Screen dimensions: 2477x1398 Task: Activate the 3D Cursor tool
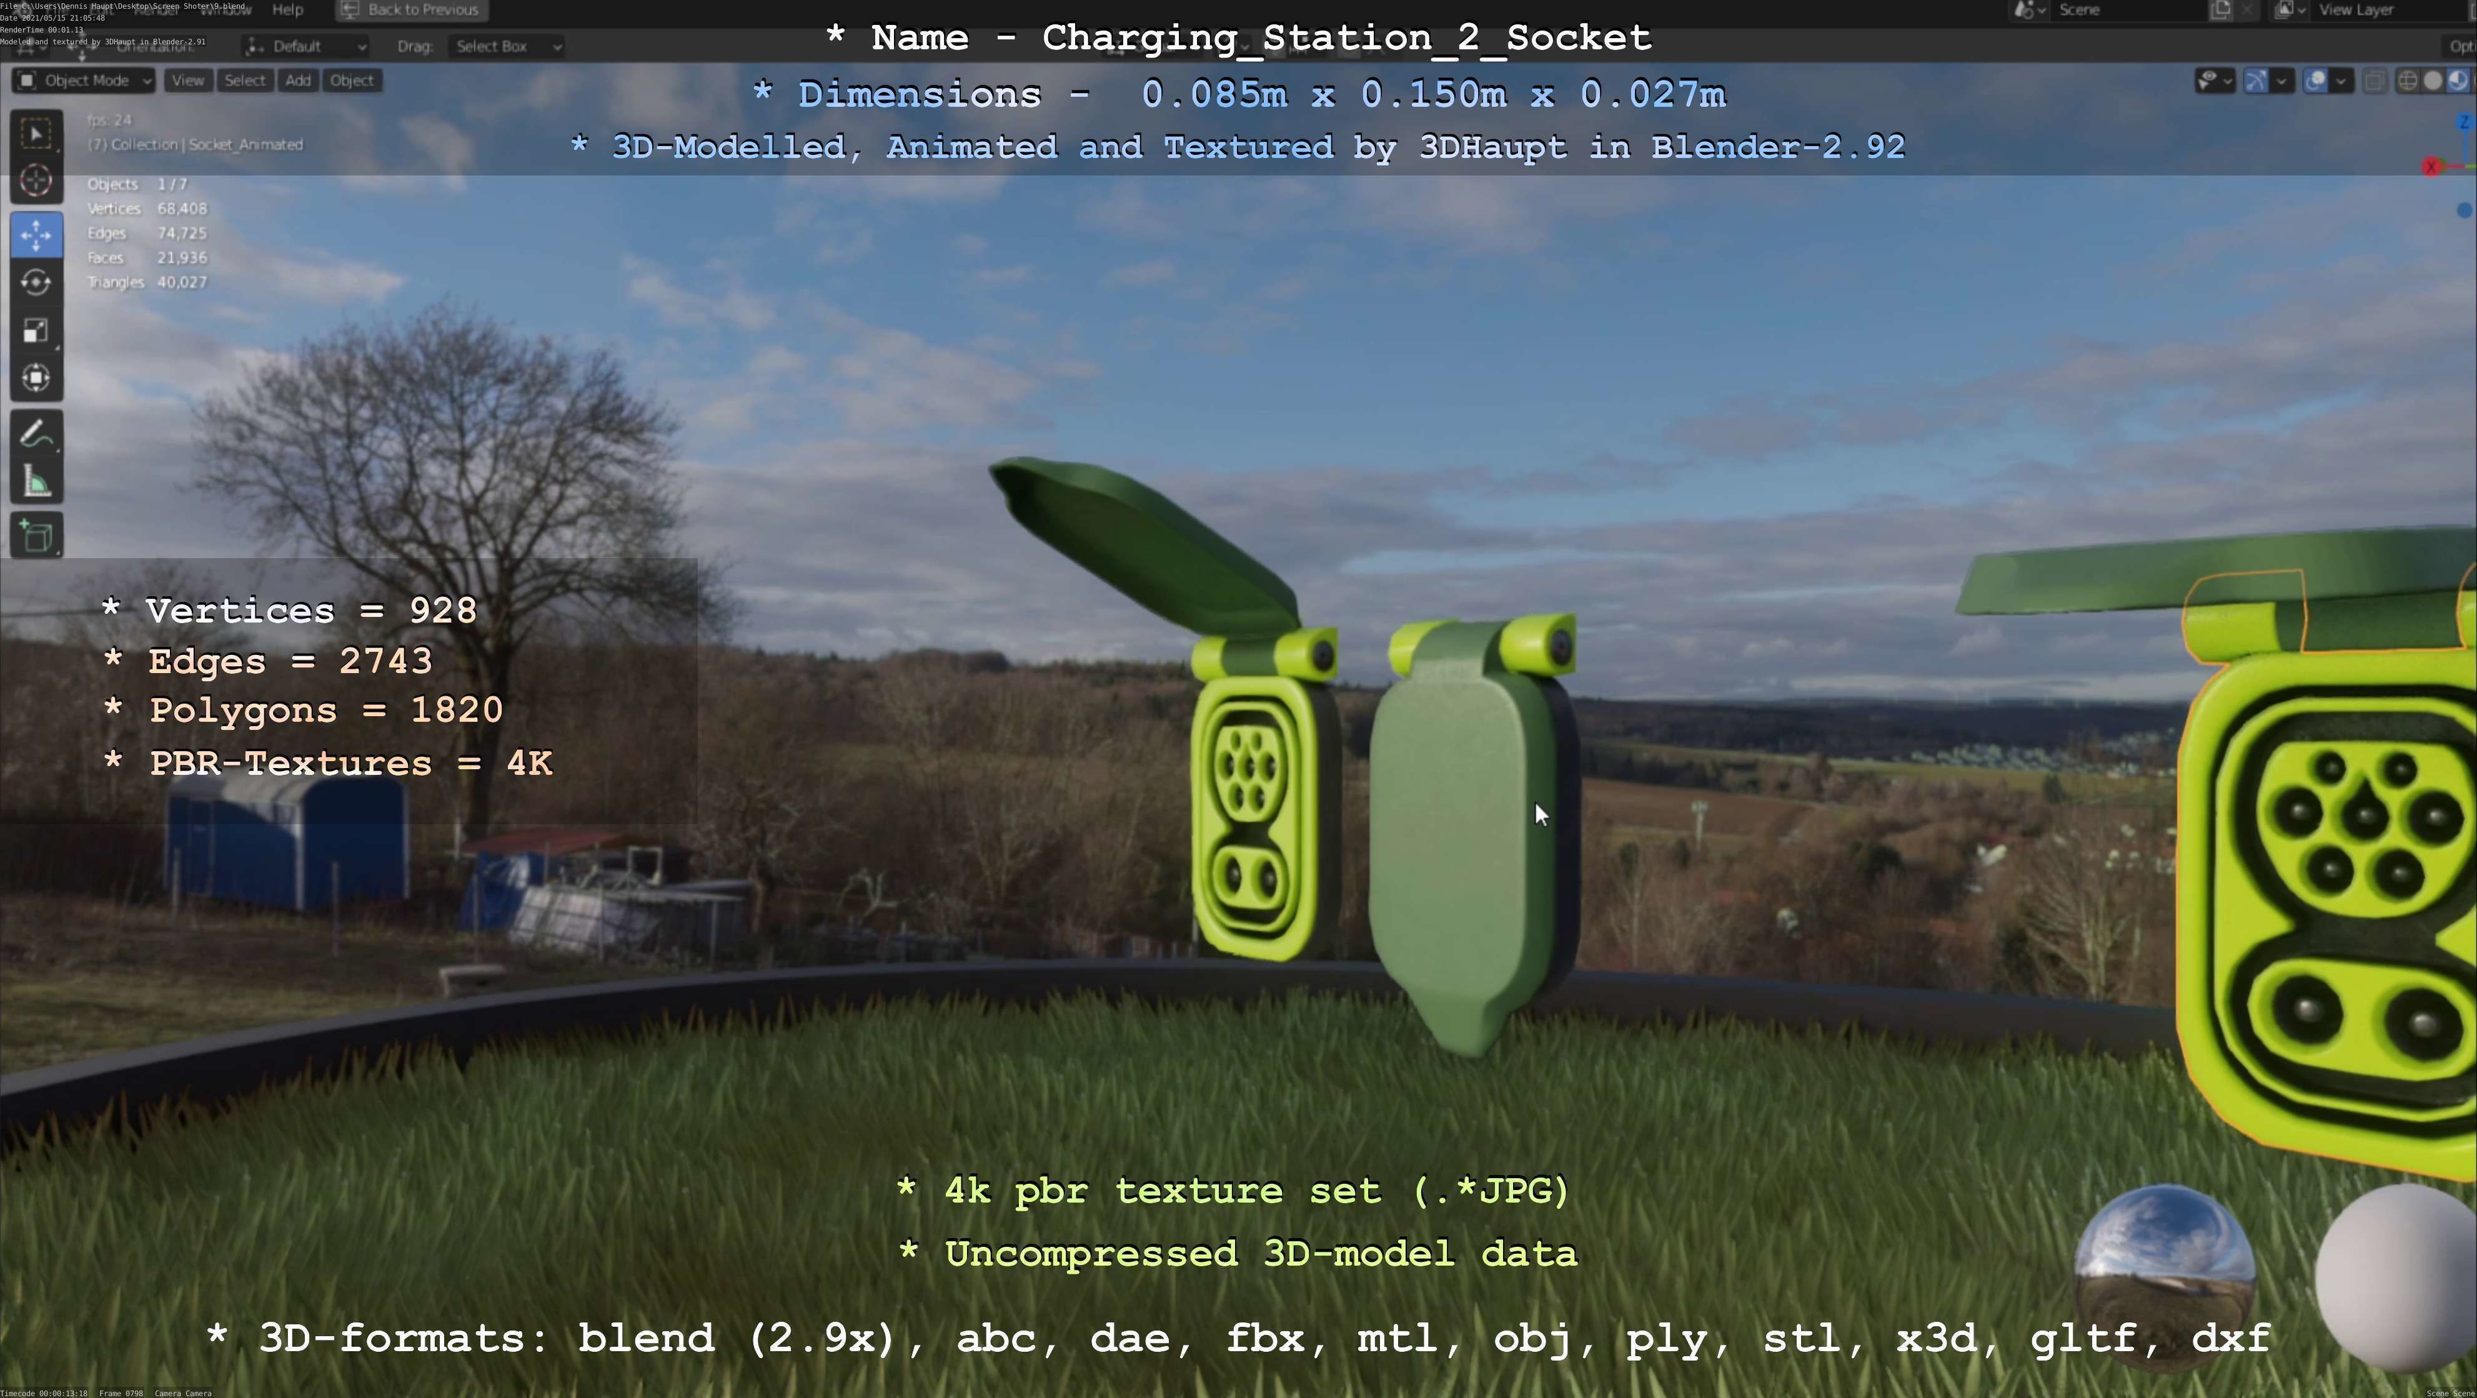tap(36, 180)
